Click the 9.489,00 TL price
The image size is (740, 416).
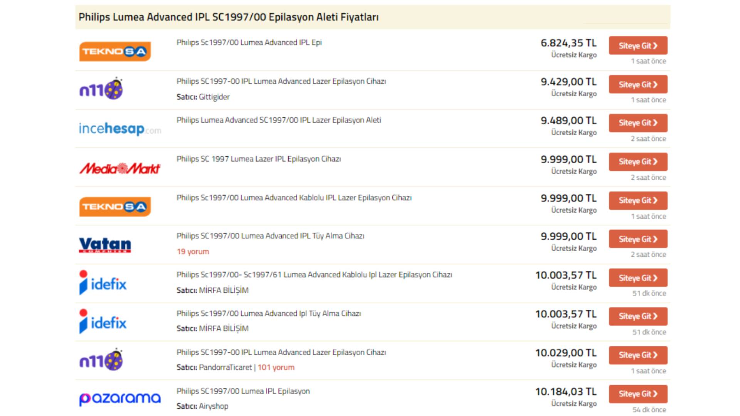tap(568, 121)
